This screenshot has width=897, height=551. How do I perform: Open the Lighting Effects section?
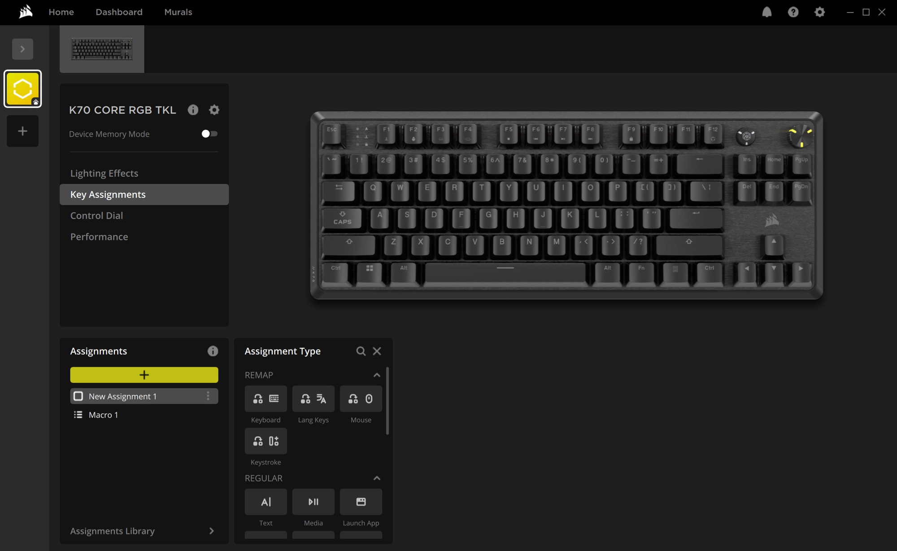tap(105, 172)
